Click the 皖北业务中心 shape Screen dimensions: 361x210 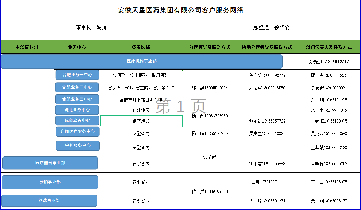[77, 110]
